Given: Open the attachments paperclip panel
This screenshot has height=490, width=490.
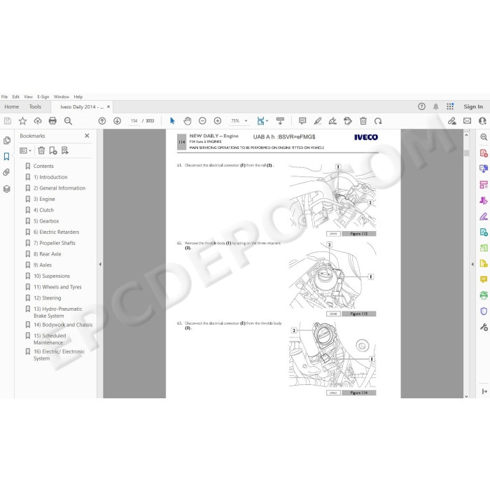Looking at the screenshot, I should pyautogui.click(x=6, y=172).
